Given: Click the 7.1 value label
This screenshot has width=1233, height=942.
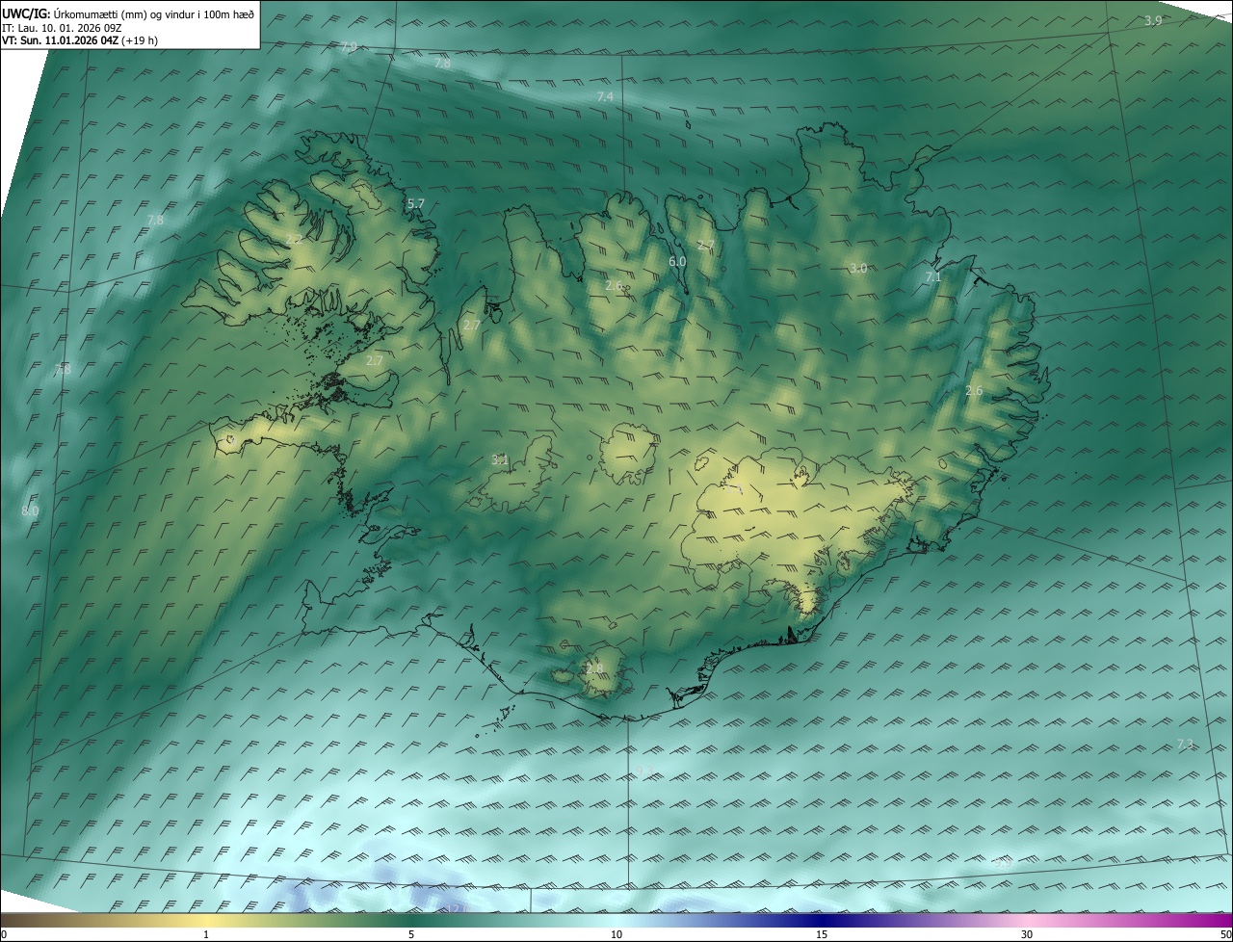Looking at the screenshot, I should point(932,276).
